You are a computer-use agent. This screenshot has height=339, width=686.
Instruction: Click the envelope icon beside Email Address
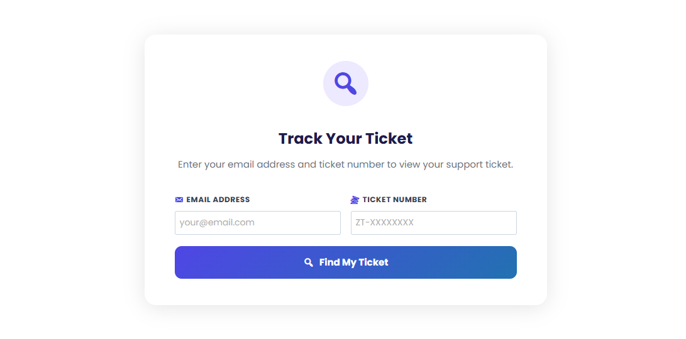pyautogui.click(x=179, y=200)
